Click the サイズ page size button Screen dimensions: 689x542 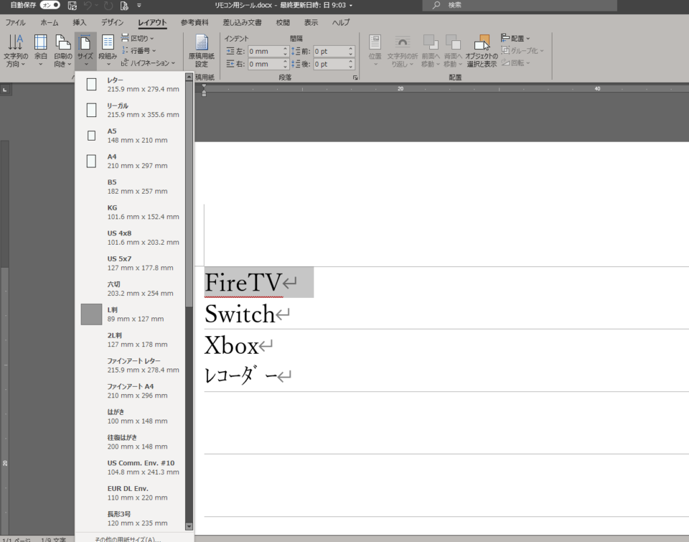(85, 51)
